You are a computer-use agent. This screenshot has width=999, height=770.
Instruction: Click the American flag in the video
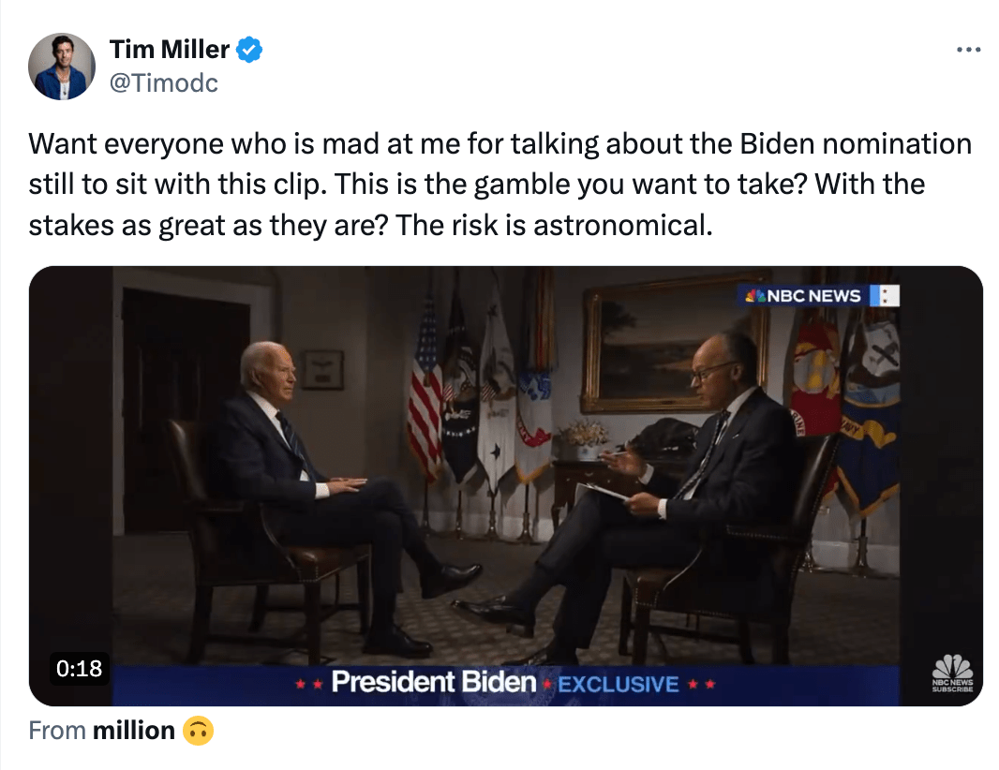tap(425, 393)
